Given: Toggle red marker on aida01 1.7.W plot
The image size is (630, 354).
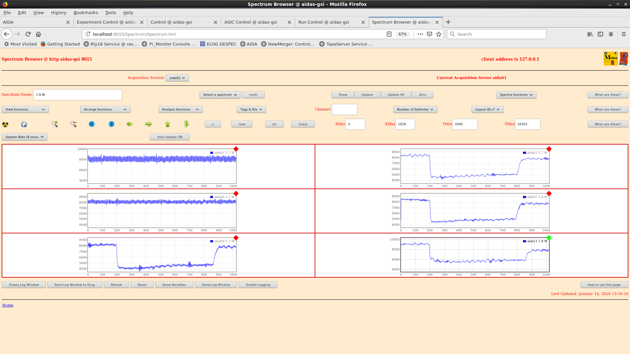Looking at the screenshot, I should [x=236, y=149].
